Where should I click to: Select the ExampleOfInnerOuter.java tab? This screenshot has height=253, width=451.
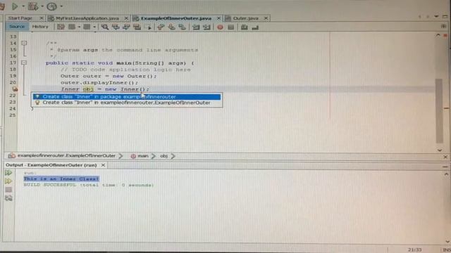click(x=176, y=18)
